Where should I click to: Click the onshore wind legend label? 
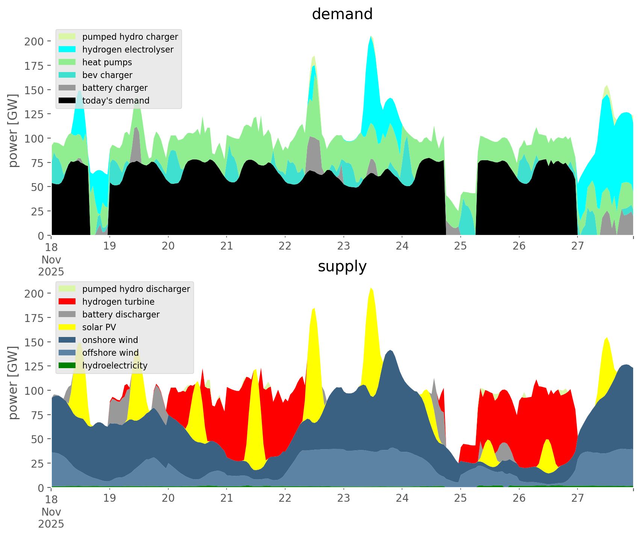click(110, 340)
